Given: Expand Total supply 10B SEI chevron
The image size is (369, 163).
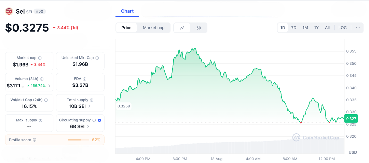Looking at the screenshot, I should (90, 106).
